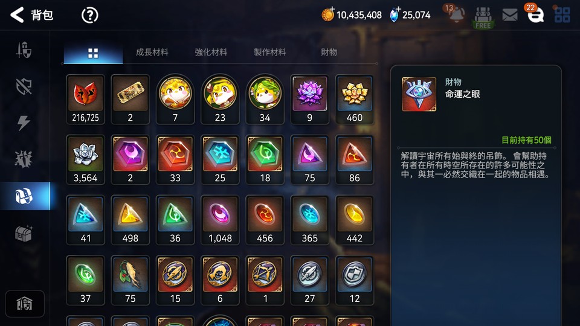This screenshot has height=326, width=580.
Task: Switch to the 成長材料 tab
Action: coord(152,52)
